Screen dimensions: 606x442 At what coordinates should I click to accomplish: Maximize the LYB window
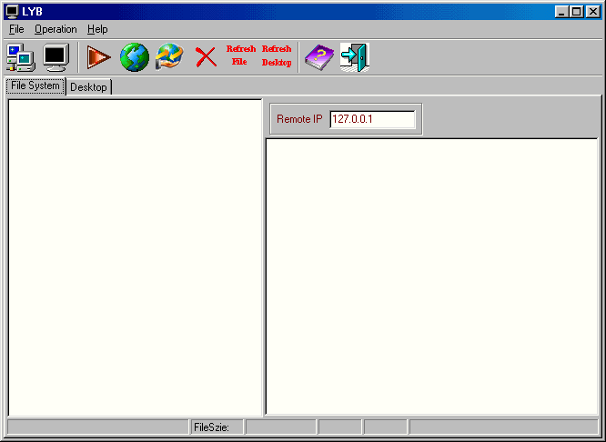576,11
